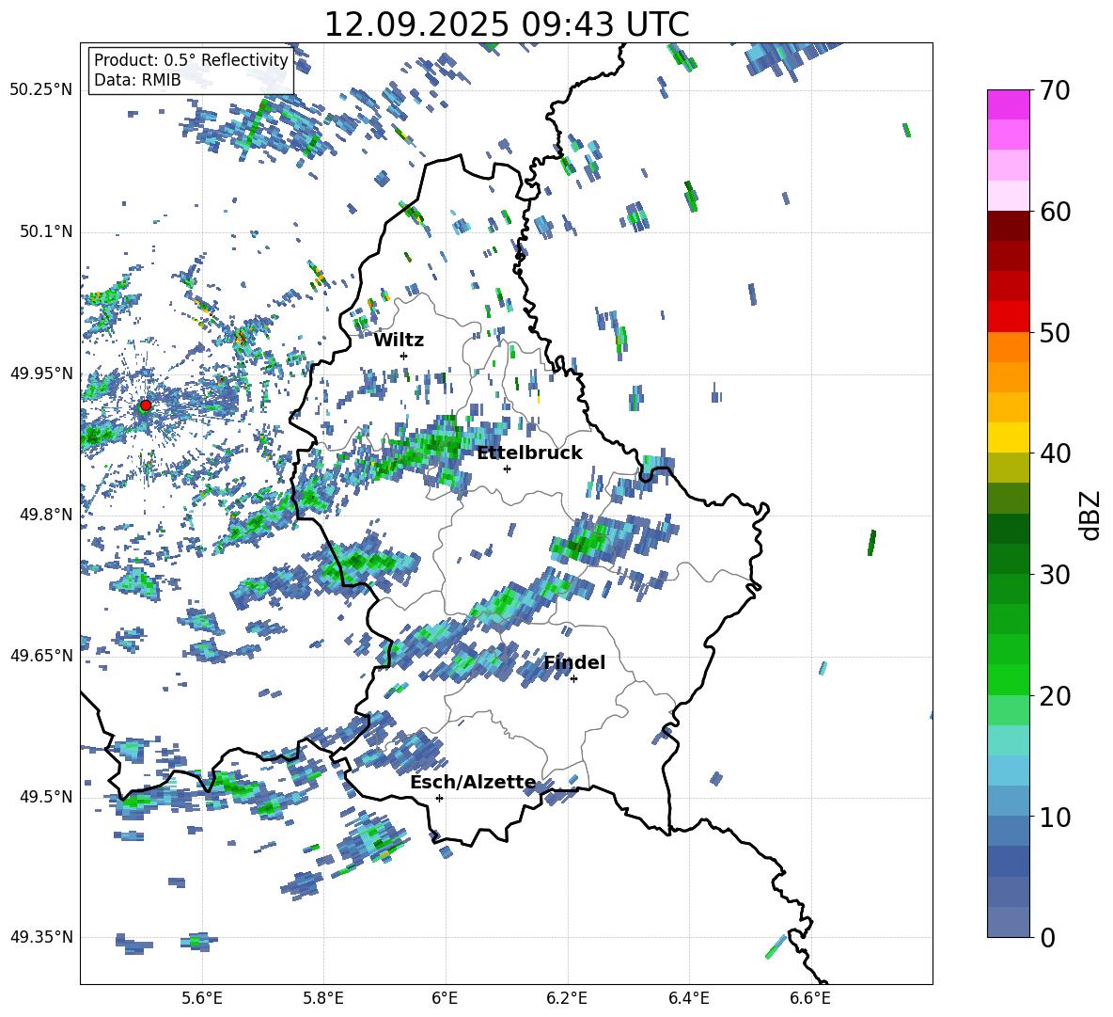Screen dimensions: 1113x1017
Task: Click the Wiltz station cross marker
Action: tap(404, 356)
